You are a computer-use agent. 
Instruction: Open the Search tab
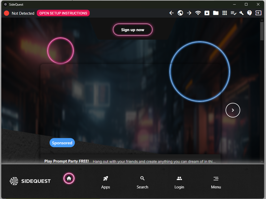pyautogui.click(x=142, y=183)
